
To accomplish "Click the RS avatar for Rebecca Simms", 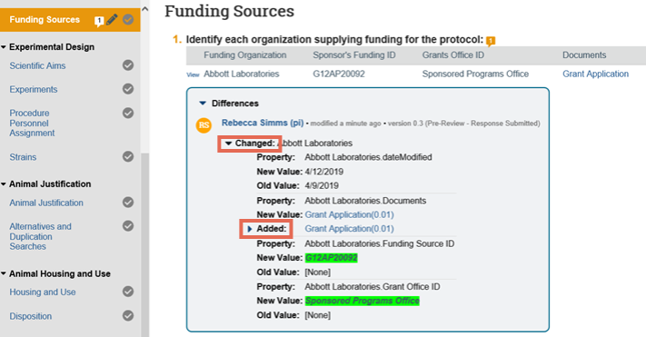I will 204,125.
